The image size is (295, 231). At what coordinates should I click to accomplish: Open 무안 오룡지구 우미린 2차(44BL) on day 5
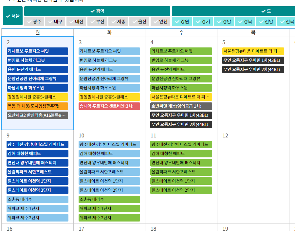click(x=253, y=70)
